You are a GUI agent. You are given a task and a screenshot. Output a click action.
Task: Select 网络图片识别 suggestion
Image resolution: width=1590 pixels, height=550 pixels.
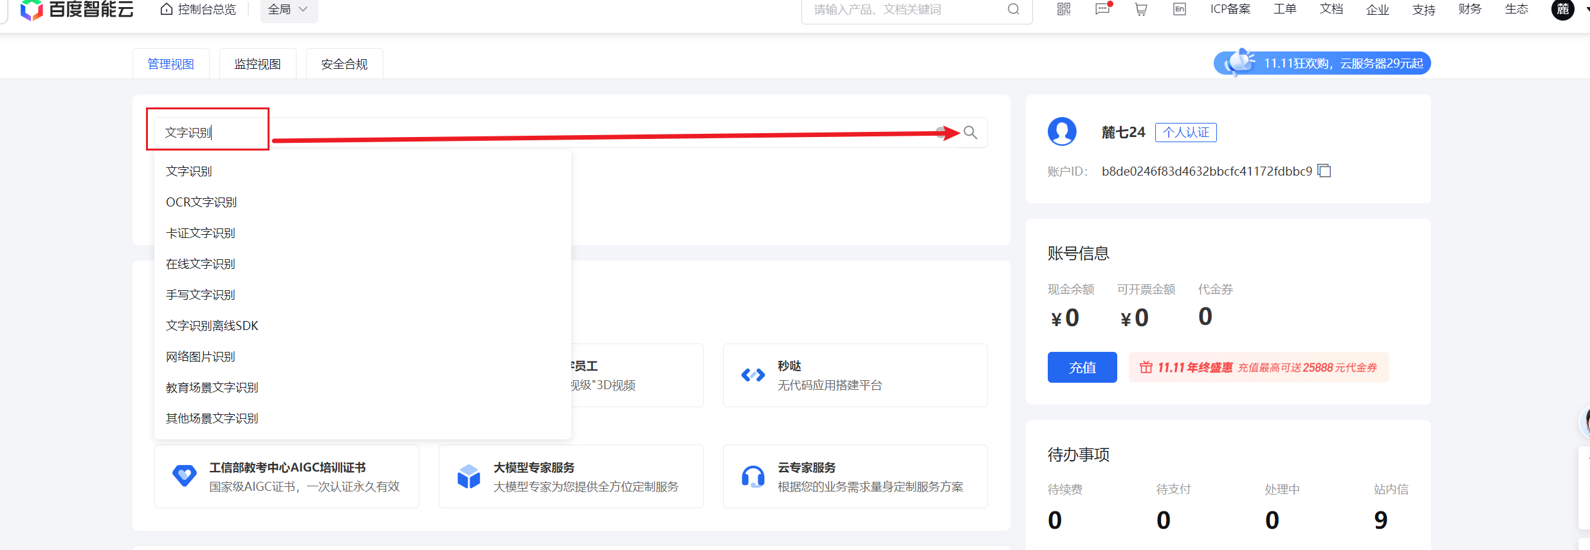tap(363, 356)
